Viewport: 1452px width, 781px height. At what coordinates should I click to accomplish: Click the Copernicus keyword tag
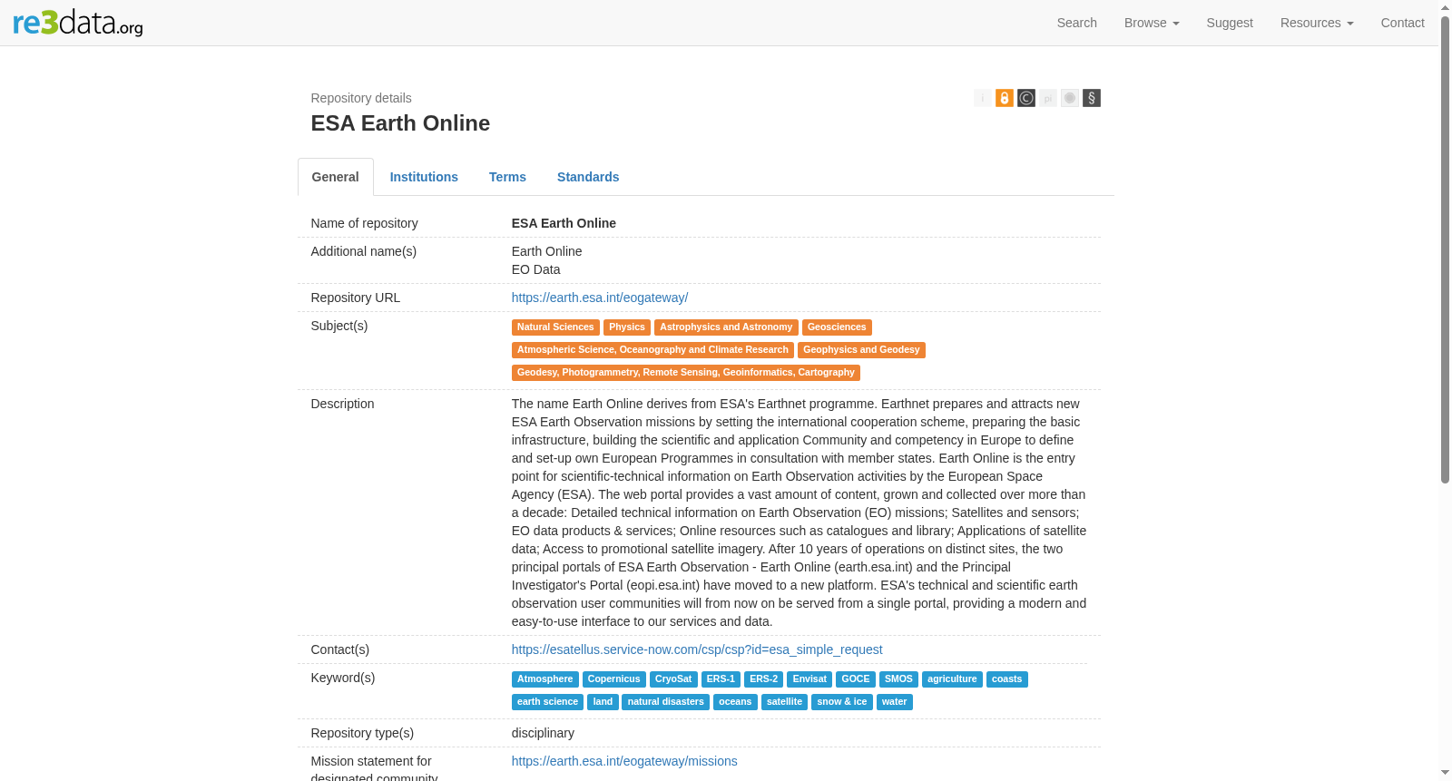(x=614, y=679)
